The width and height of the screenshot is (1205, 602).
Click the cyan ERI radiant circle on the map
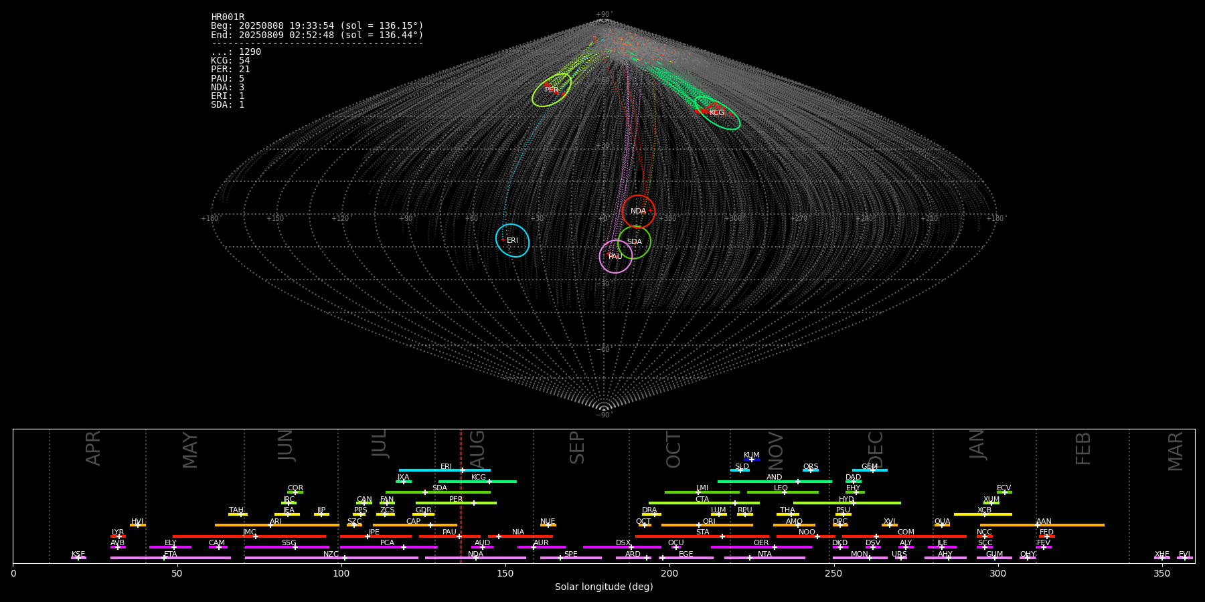point(513,240)
